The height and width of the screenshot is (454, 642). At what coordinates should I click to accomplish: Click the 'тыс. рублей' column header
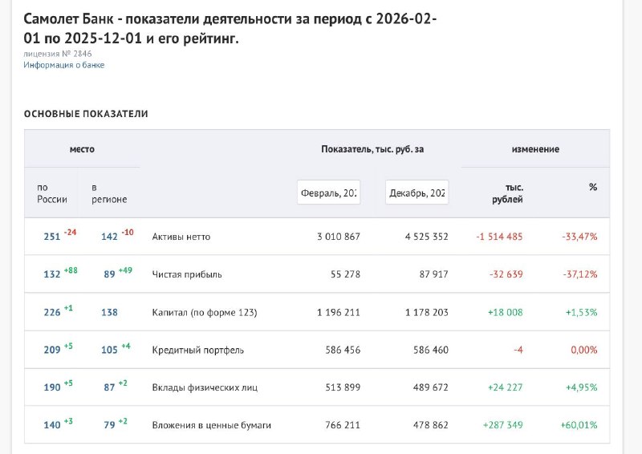pyautogui.click(x=508, y=193)
